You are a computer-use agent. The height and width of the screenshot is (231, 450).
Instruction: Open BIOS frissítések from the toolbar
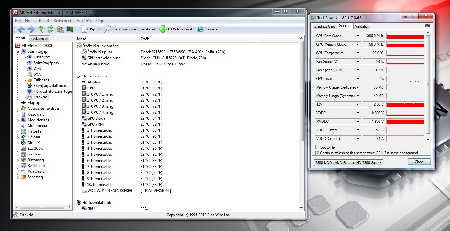coord(176,29)
